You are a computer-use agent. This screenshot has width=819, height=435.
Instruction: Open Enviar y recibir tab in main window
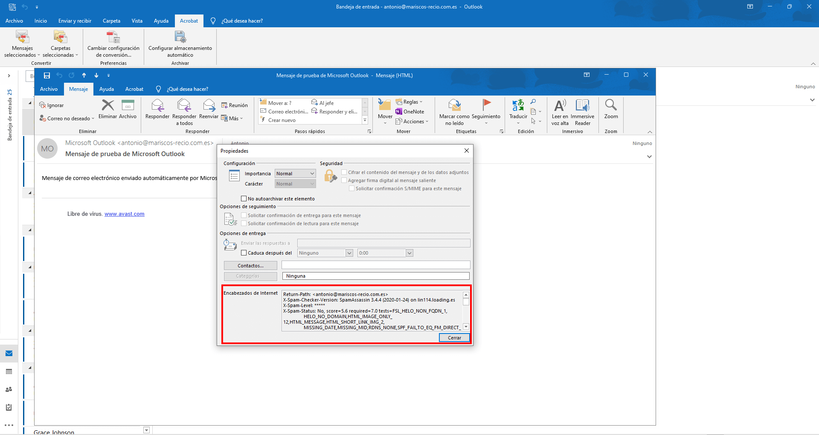point(75,21)
